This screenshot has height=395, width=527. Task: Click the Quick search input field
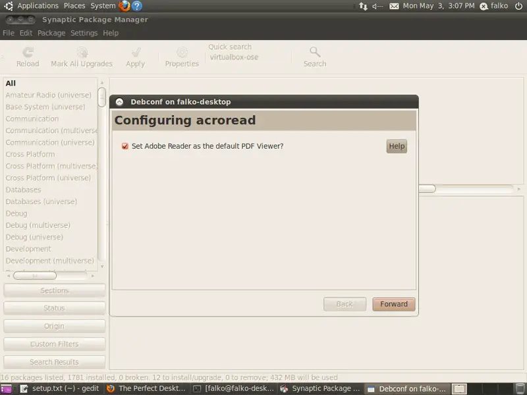pos(248,57)
